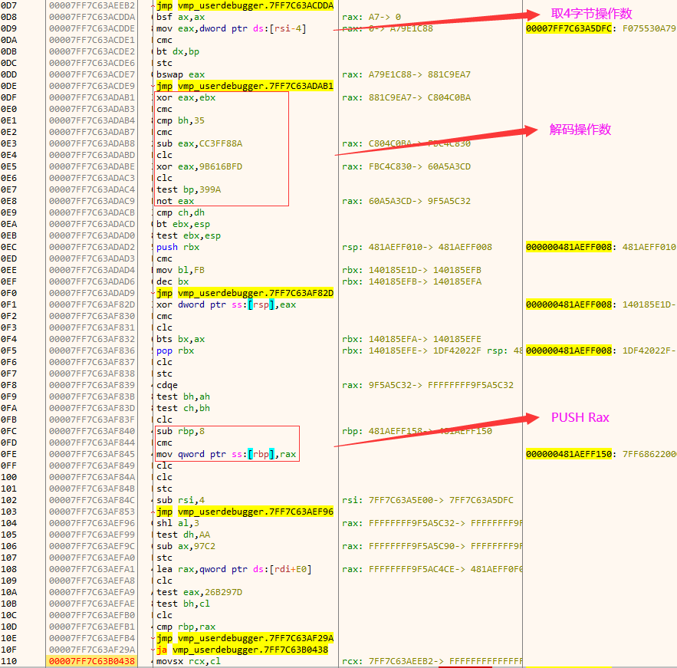Select 'pop rbx' instruction

(175, 350)
